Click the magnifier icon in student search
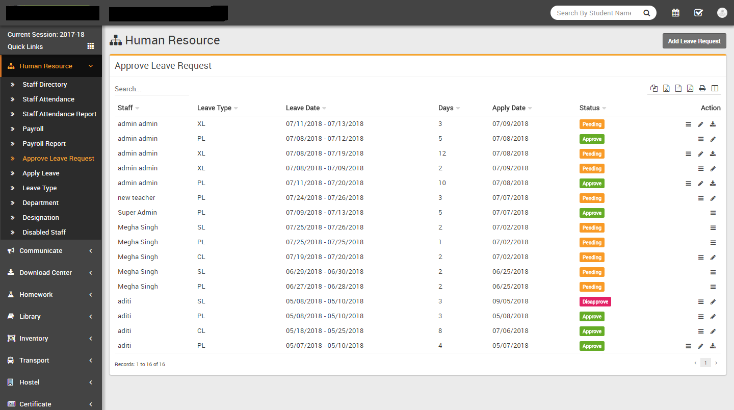Image resolution: width=734 pixels, height=410 pixels. tap(646, 13)
